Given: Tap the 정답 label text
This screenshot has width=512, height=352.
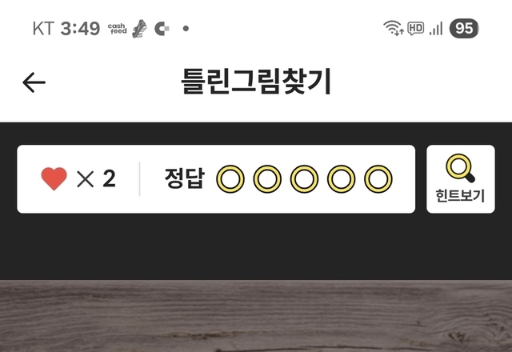Looking at the screenshot, I should 185,178.
